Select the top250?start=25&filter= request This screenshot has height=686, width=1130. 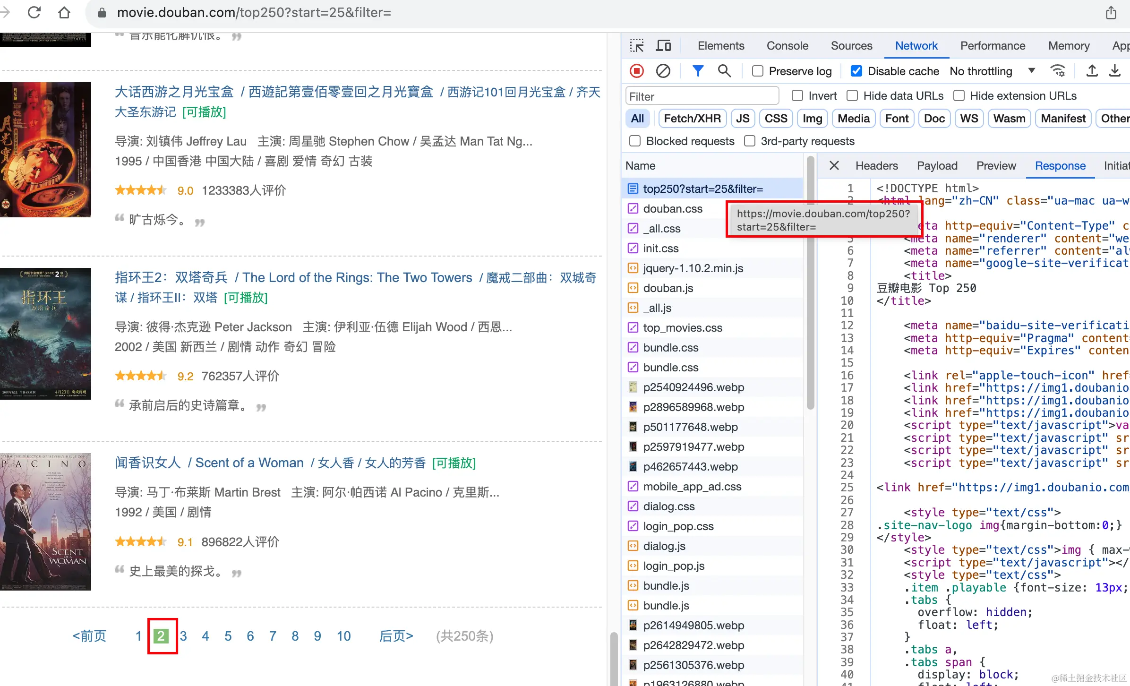coord(712,189)
